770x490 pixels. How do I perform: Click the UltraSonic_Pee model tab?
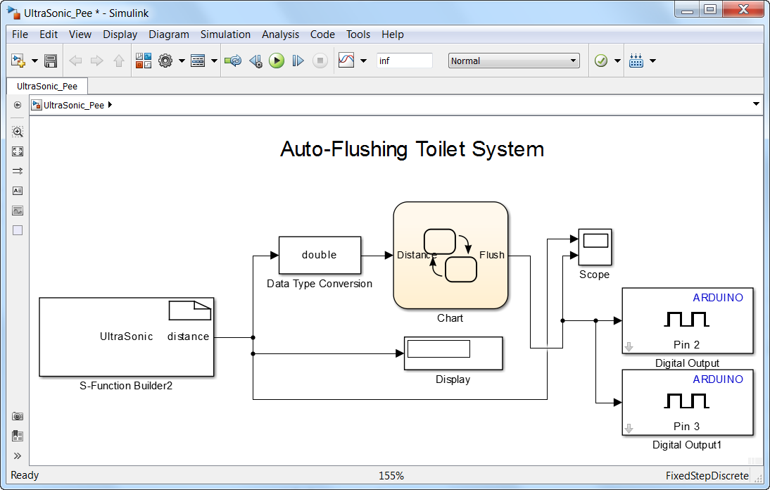[47, 86]
